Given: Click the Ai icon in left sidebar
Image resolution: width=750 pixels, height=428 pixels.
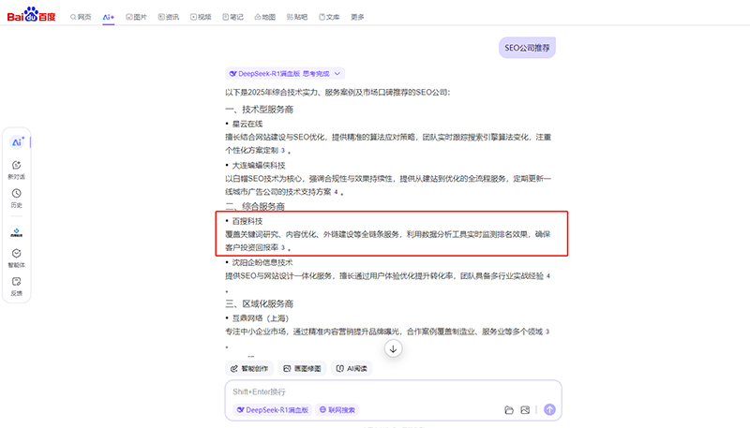Looking at the screenshot, I should [17, 141].
